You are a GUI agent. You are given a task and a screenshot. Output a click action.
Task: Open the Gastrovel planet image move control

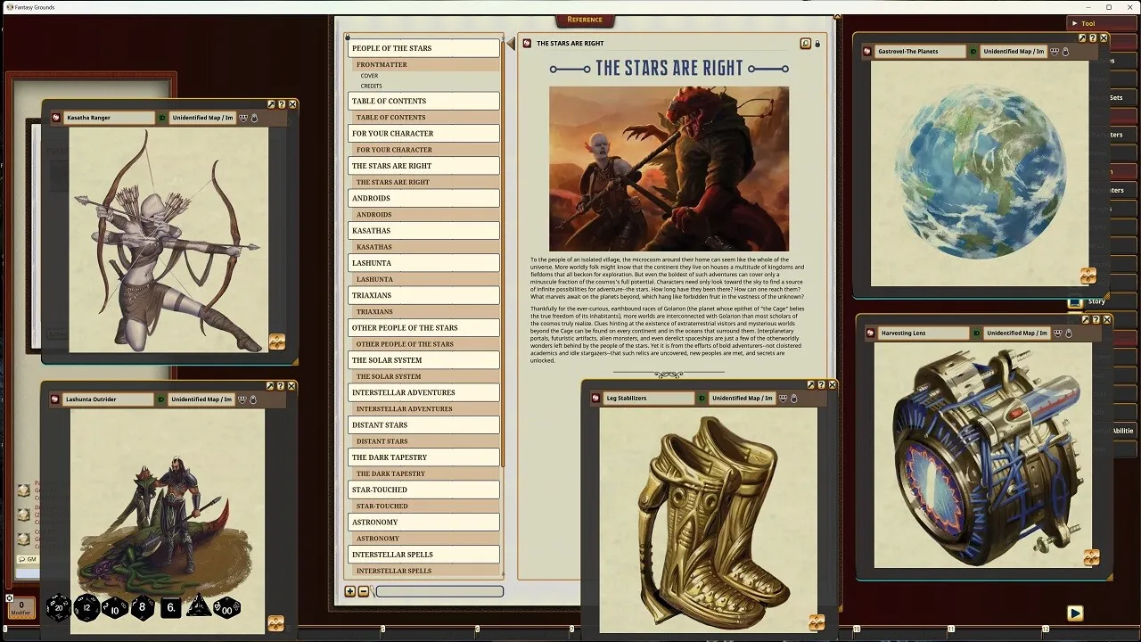(x=1088, y=276)
